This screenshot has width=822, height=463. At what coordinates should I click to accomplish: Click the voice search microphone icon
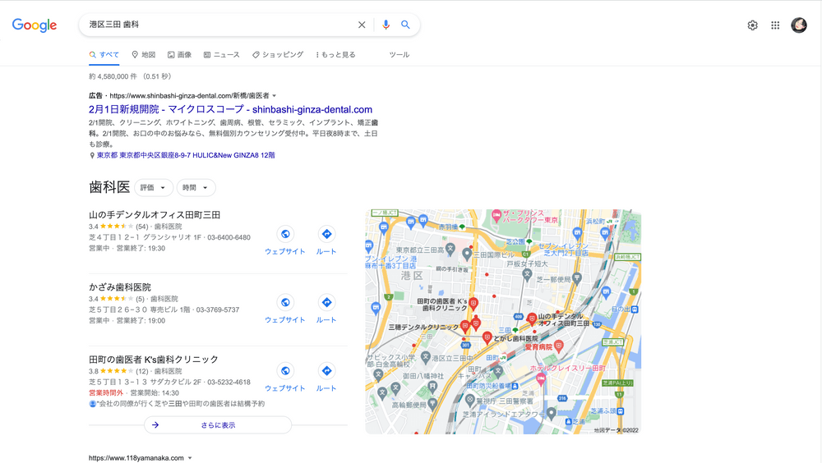point(386,25)
